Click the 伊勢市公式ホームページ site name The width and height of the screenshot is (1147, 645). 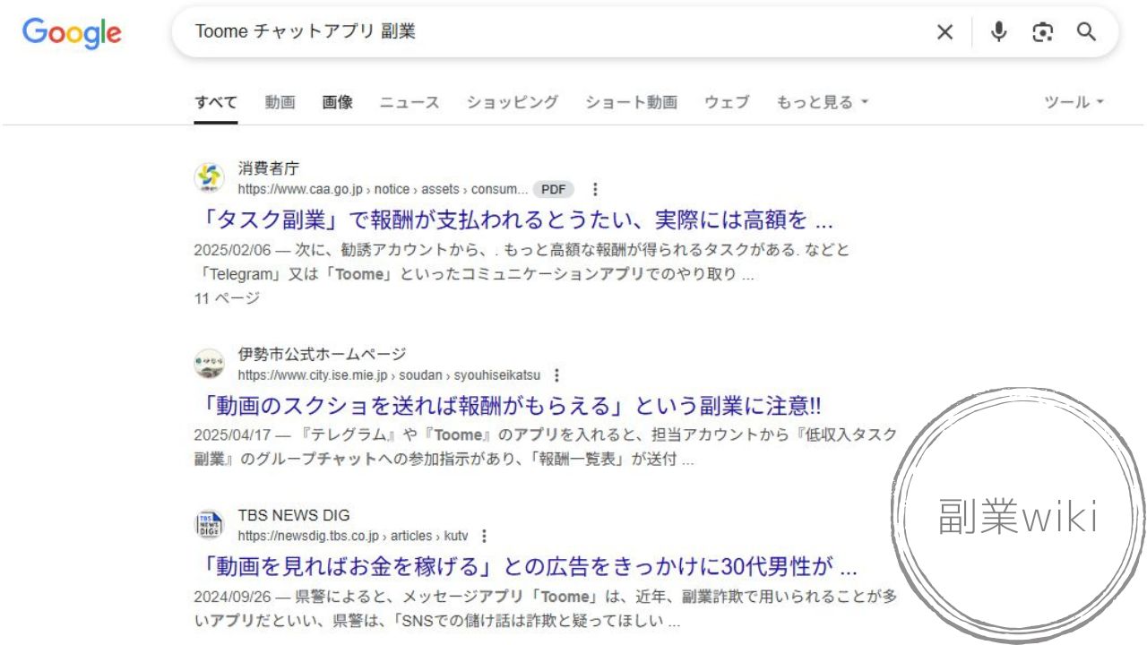pos(322,354)
